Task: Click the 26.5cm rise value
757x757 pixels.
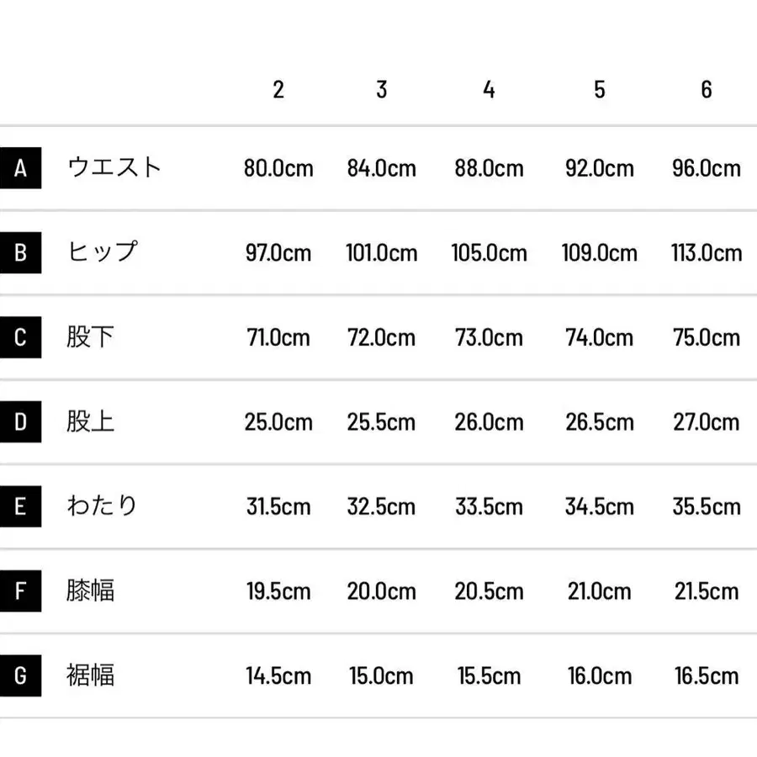Action: point(599,421)
